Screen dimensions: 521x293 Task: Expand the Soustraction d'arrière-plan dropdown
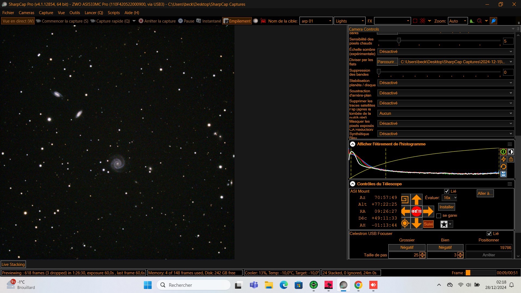(x=445, y=93)
